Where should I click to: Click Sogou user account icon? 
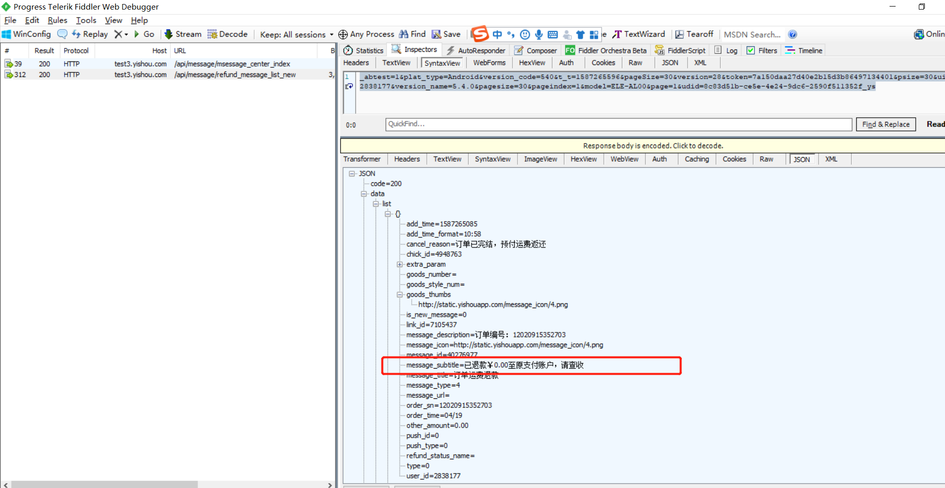(x=567, y=34)
